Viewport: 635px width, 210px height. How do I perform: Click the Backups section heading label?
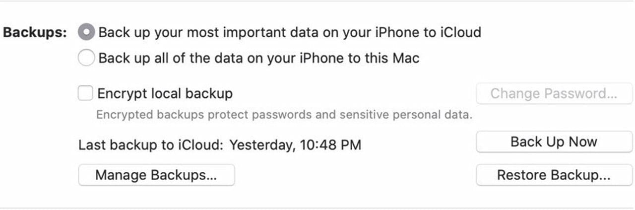tap(35, 33)
